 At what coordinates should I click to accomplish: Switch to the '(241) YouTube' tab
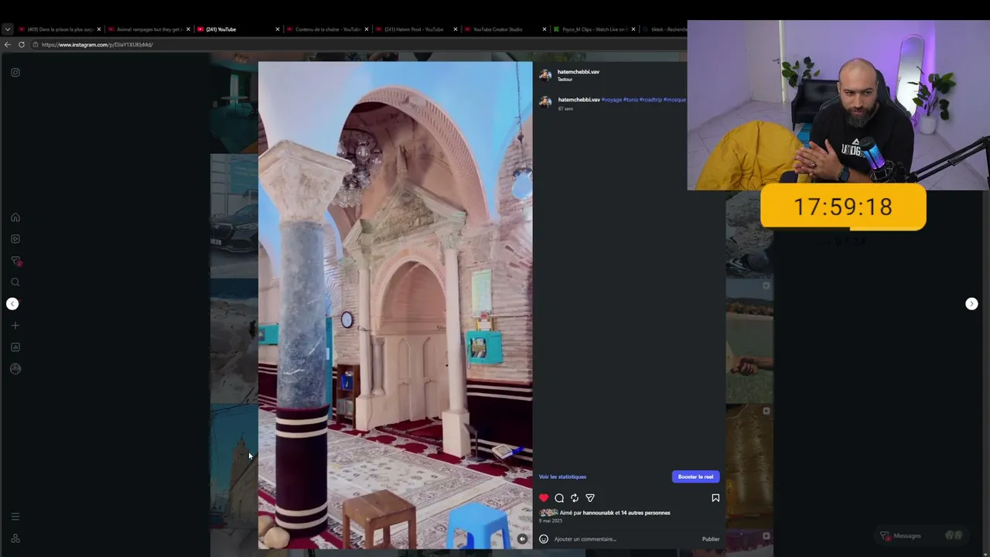click(238, 29)
